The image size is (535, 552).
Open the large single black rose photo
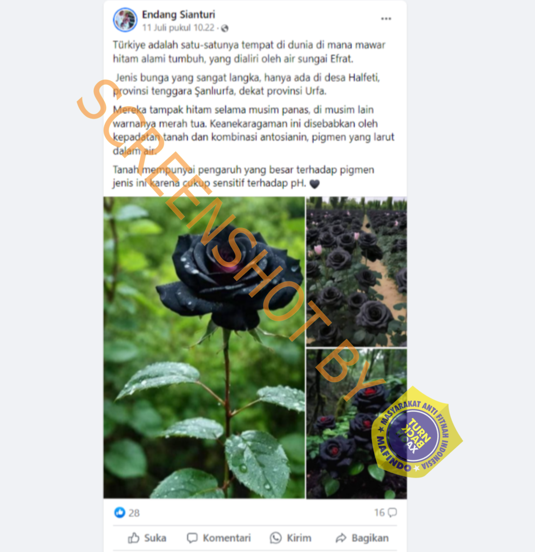(204, 347)
